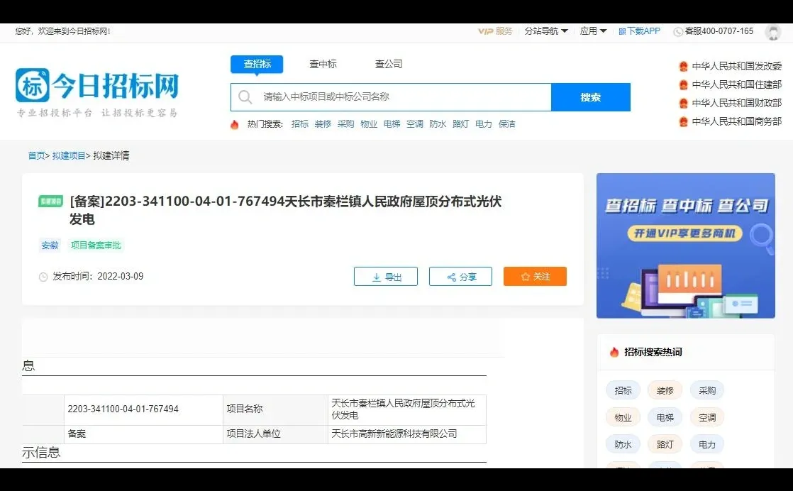
Task: Click the flame icon beside 招标搜索热词
Action: [x=613, y=352]
